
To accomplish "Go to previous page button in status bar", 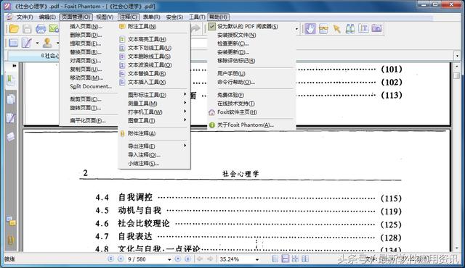I will 121,259.
